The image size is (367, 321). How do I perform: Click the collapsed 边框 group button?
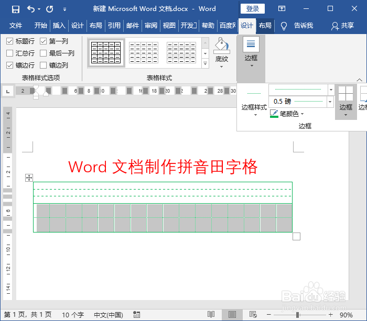tap(251, 59)
